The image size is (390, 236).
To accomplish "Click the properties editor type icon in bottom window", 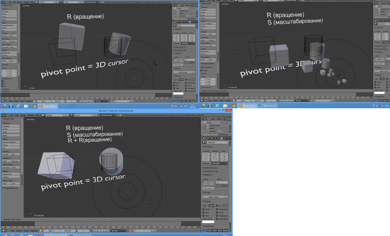I will tap(204, 138).
